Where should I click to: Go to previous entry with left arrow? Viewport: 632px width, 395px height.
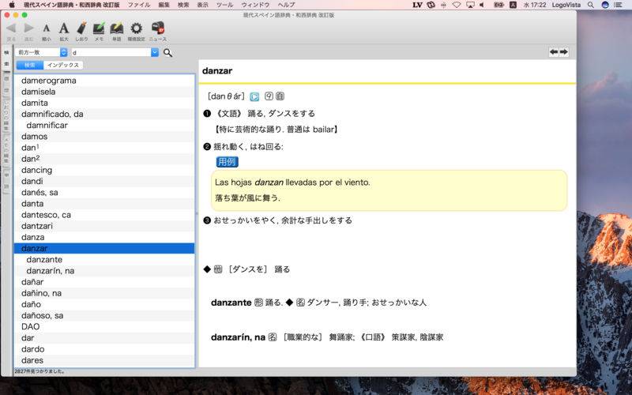coord(554,52)
